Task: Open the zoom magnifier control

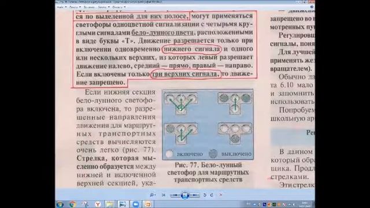Action: click(153, 195)
